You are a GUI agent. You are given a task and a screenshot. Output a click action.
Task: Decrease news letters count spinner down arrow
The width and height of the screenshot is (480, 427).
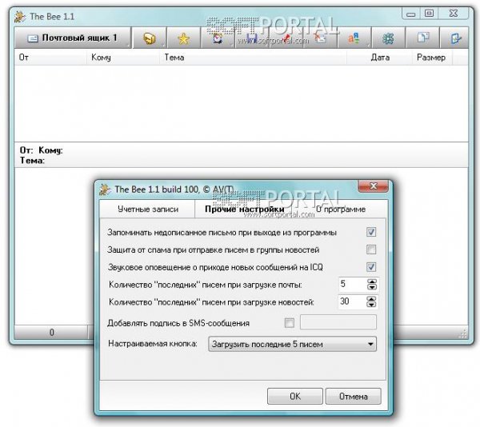pos(371,305)
